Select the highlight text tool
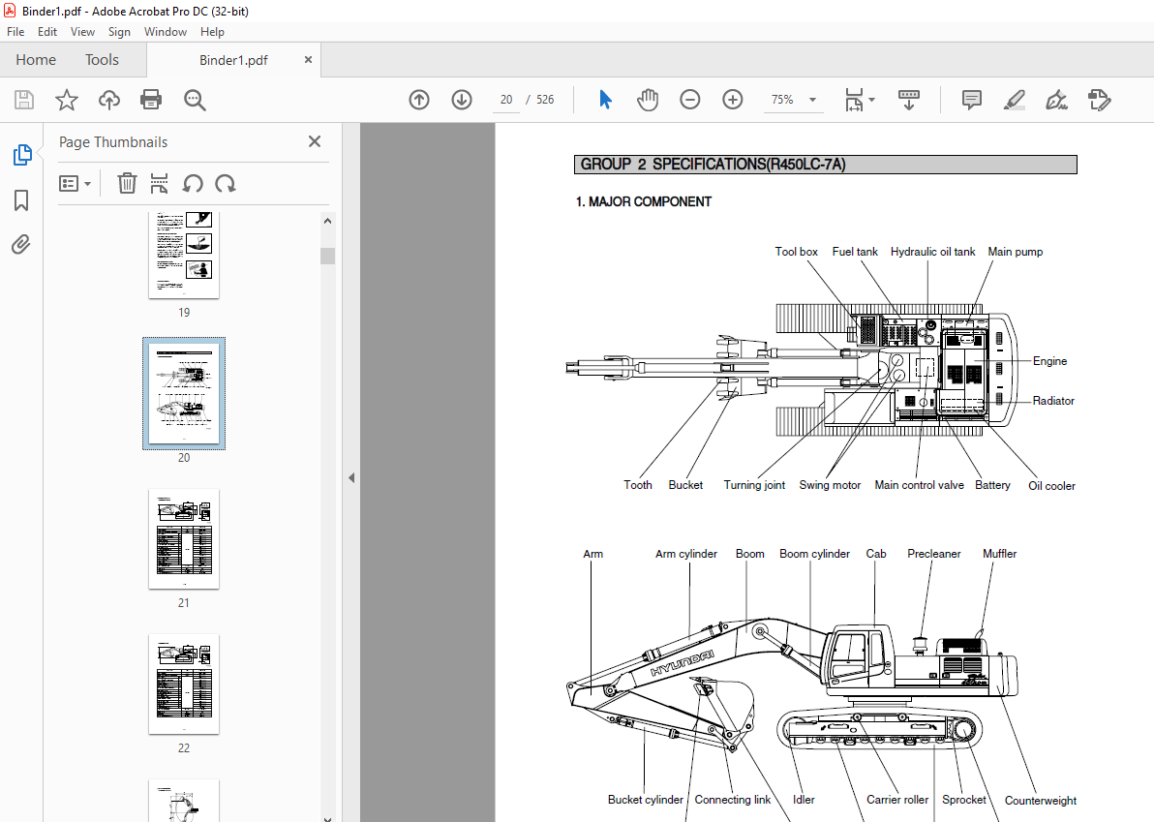Screen dimensions: 1154x822 coord(1015,100)
